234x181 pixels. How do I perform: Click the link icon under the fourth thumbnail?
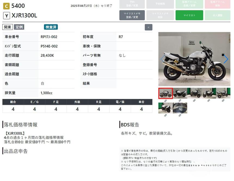(208, 101)
